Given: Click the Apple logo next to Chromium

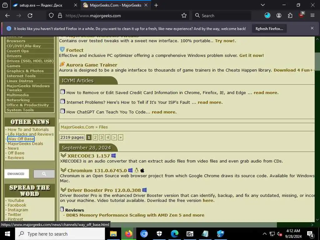Looking at the screenshot, I should pyautogui.click(x=142, y=170).
